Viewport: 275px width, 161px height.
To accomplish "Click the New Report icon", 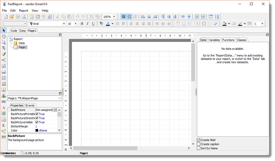I will pyautogui.click(x=6, y=17).
